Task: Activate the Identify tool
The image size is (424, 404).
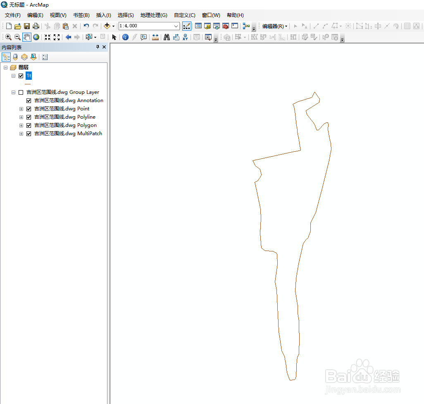Action: (125, 37)
